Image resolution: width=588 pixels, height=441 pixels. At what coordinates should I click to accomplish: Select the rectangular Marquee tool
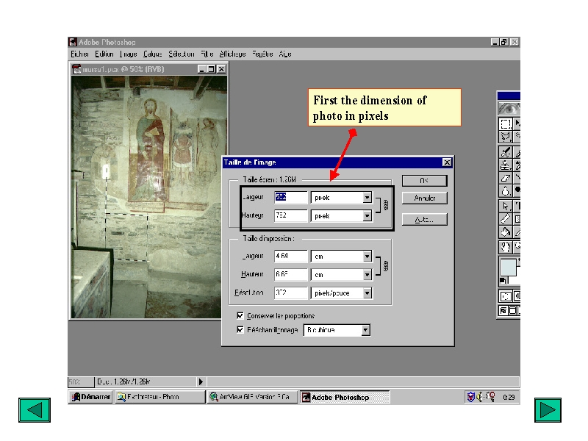click(x=505, y=123)
